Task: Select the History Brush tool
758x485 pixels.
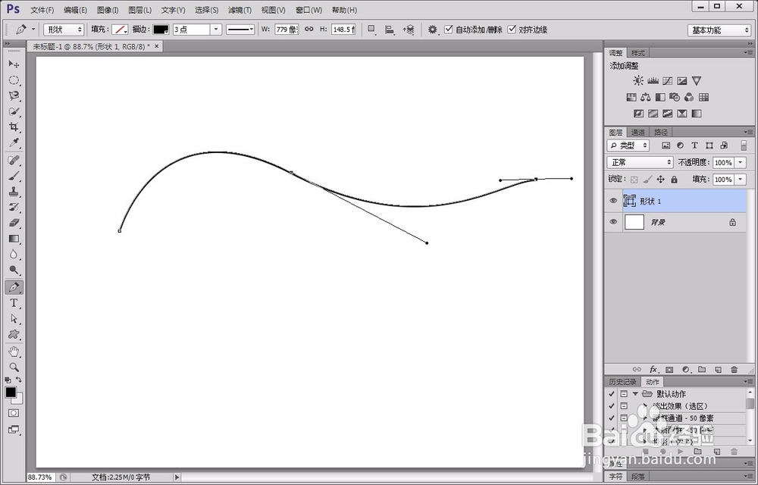Action: click(x=14, y=207)
